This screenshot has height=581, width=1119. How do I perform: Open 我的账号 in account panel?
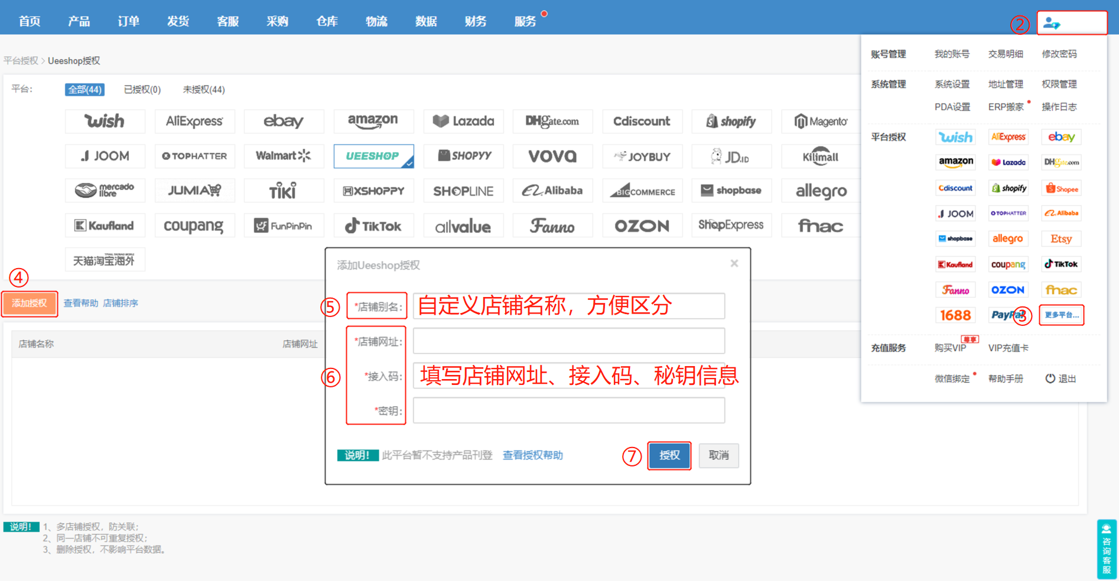tap(952, 54)
